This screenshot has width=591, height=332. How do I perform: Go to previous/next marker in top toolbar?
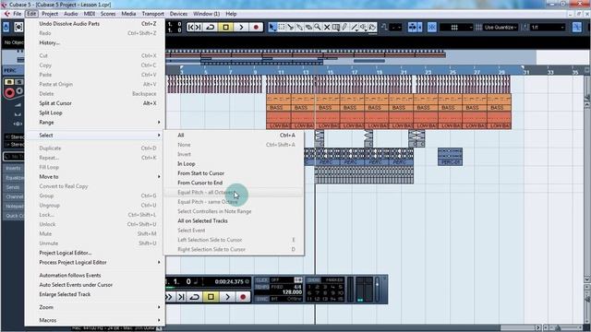pyautogui.click(x=194, y=27)
